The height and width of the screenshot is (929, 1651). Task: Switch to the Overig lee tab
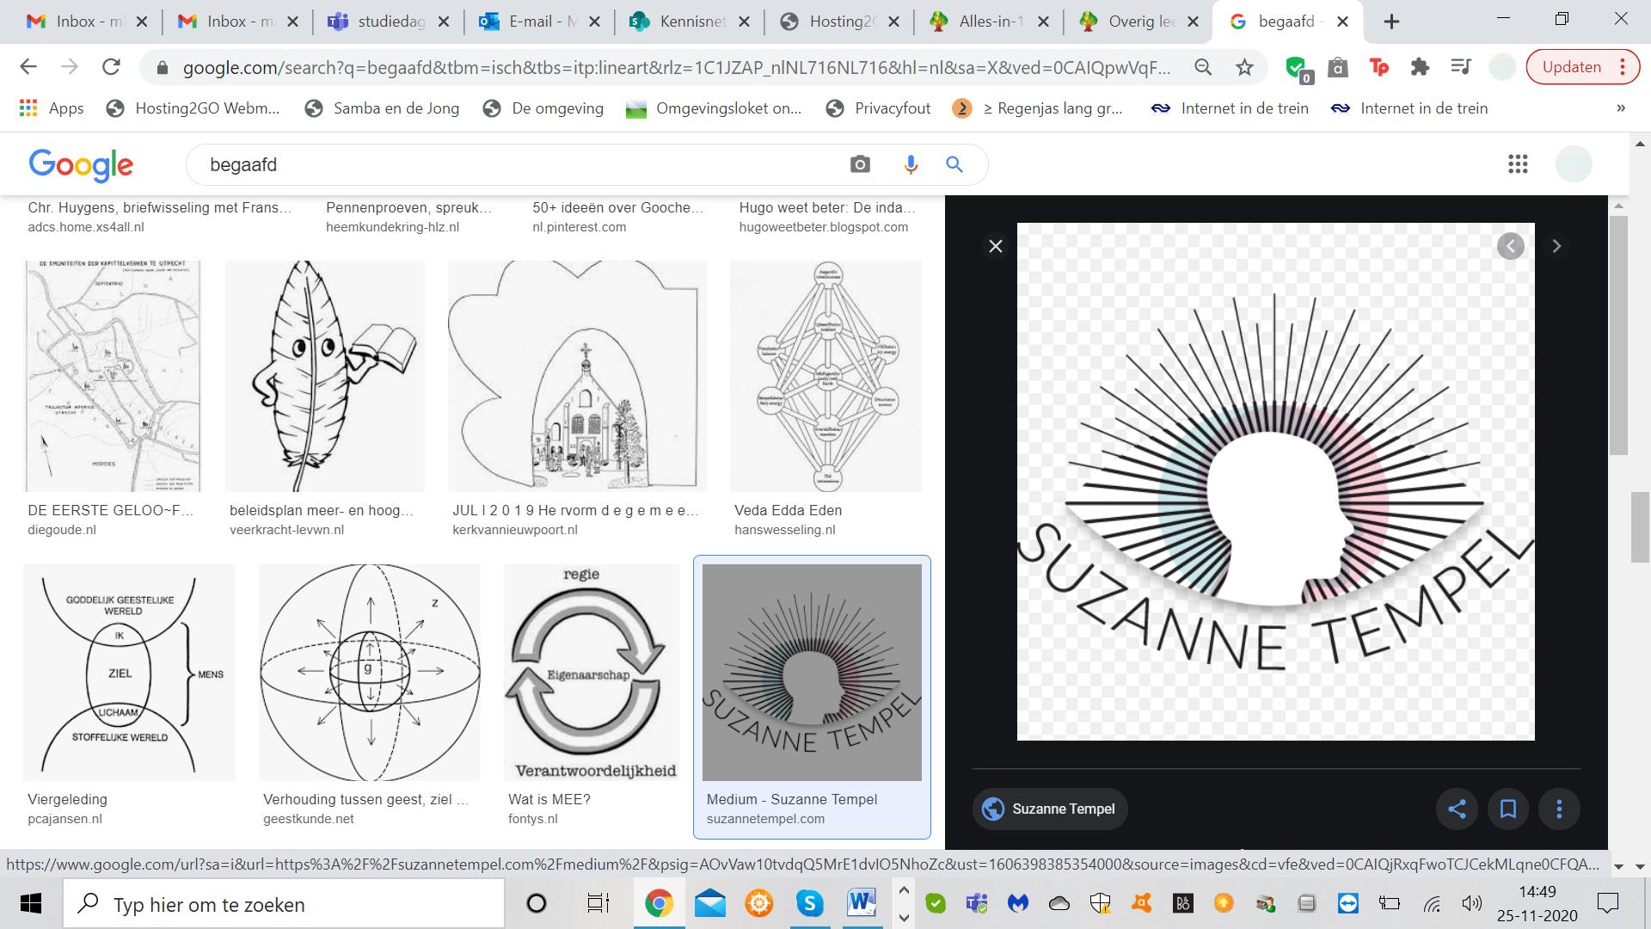tap(1139, 22)
